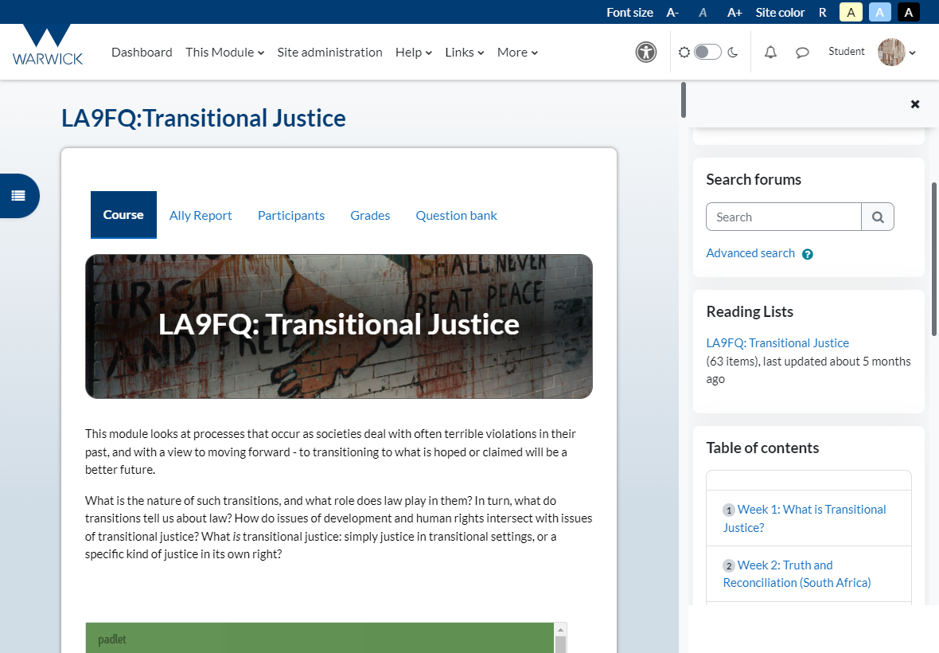Switch to the Grades tab

pos(370,215)
